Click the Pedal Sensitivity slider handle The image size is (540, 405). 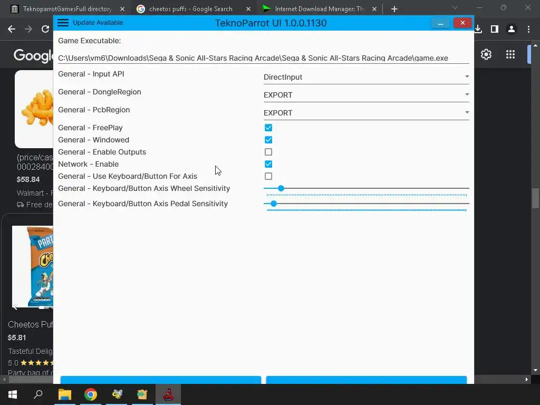pyautogui.click(x=274, y=204)
